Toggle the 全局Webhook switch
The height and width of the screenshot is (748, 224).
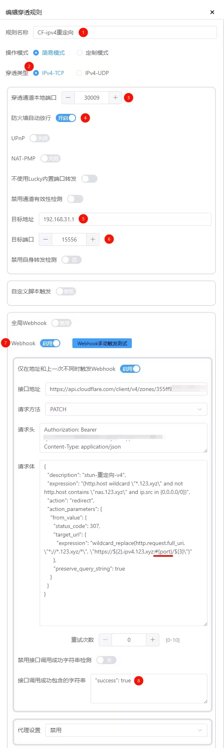pos(61,323)
